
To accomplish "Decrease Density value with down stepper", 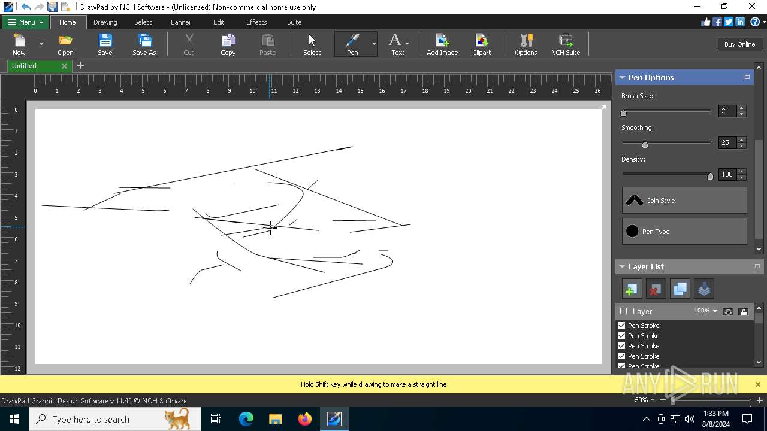I will pyautogui.click(x=742, y=177).
